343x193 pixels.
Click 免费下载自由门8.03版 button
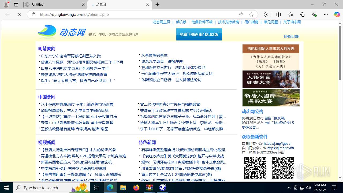[199, 35]
